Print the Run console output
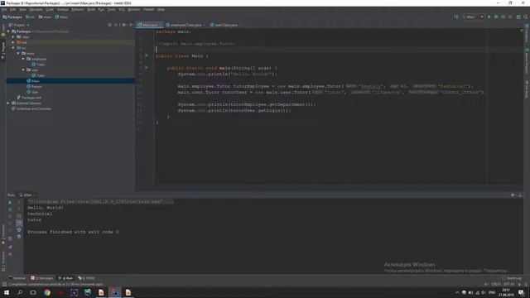 tap(19, 230)
